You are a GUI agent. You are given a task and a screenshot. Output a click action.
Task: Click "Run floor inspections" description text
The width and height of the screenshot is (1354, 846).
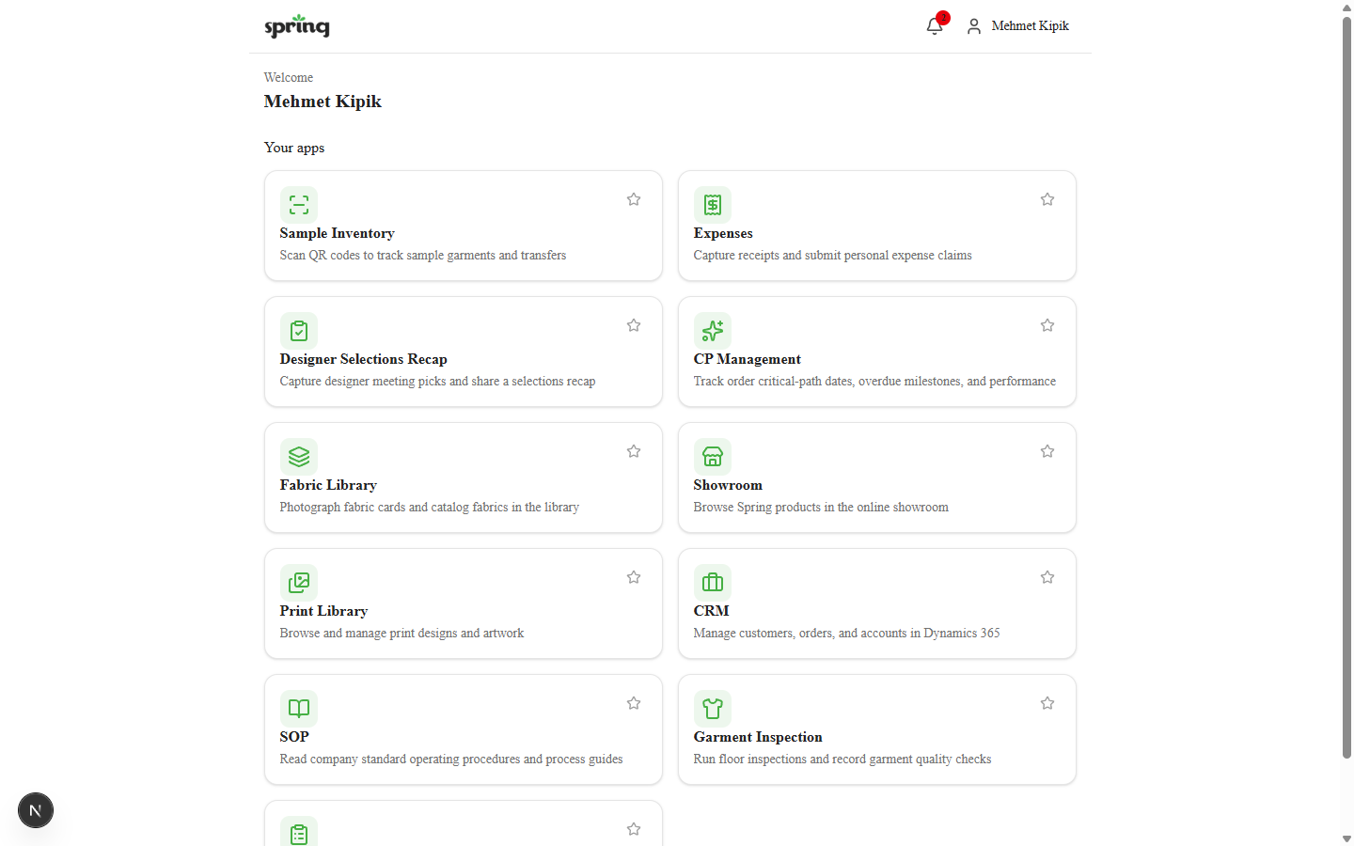[x=842, y=760]
